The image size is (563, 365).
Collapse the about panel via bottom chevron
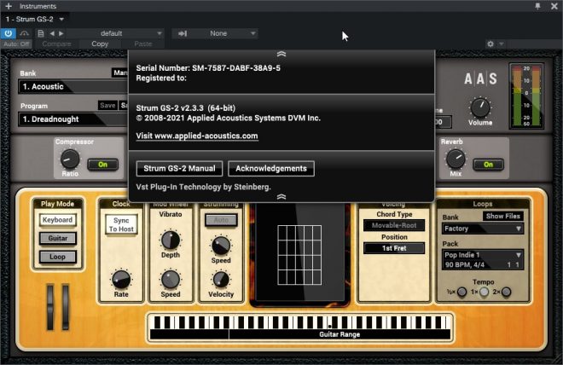281,197
